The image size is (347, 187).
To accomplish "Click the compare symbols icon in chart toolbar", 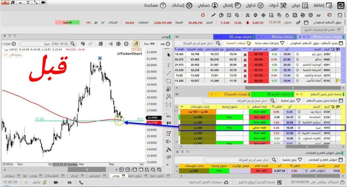I will [x=101, y=44].
